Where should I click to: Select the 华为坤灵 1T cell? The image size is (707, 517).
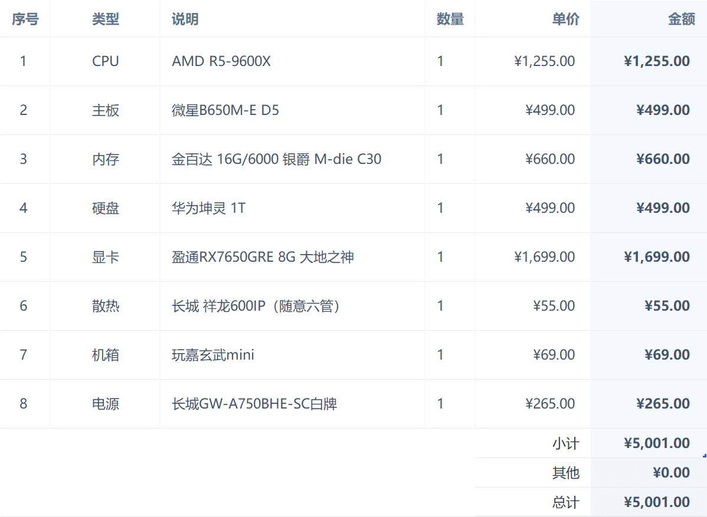[208, 208]
